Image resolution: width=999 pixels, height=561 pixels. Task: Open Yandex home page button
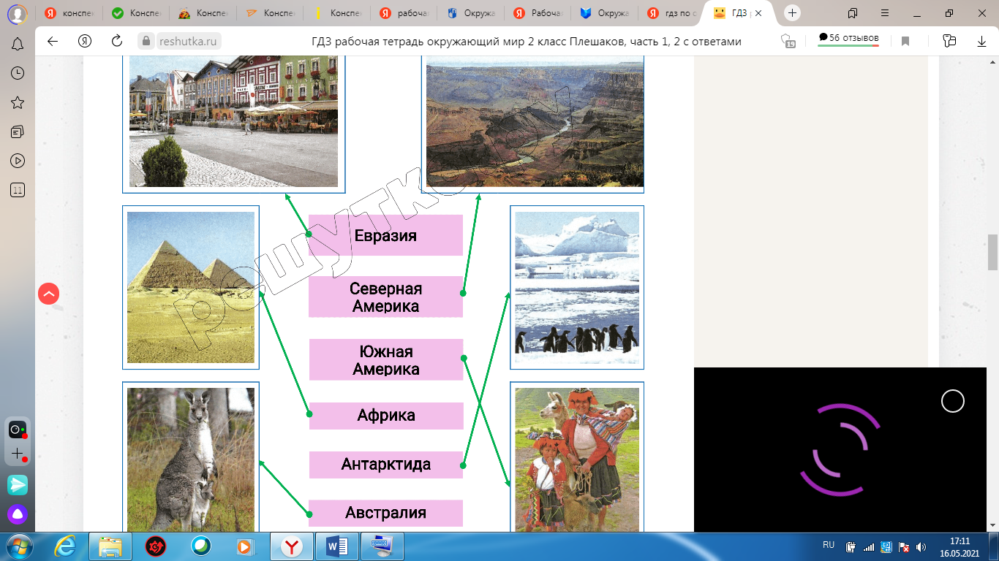(84, 42)
